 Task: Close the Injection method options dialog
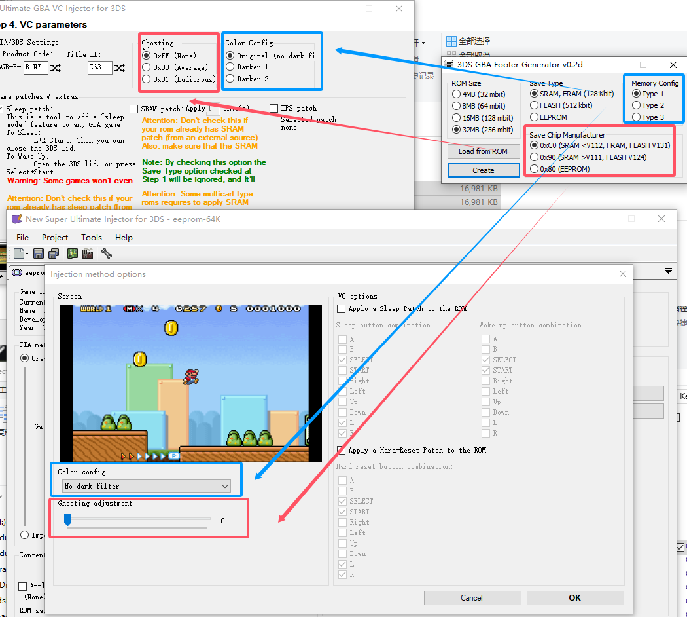tap(623, 274)
